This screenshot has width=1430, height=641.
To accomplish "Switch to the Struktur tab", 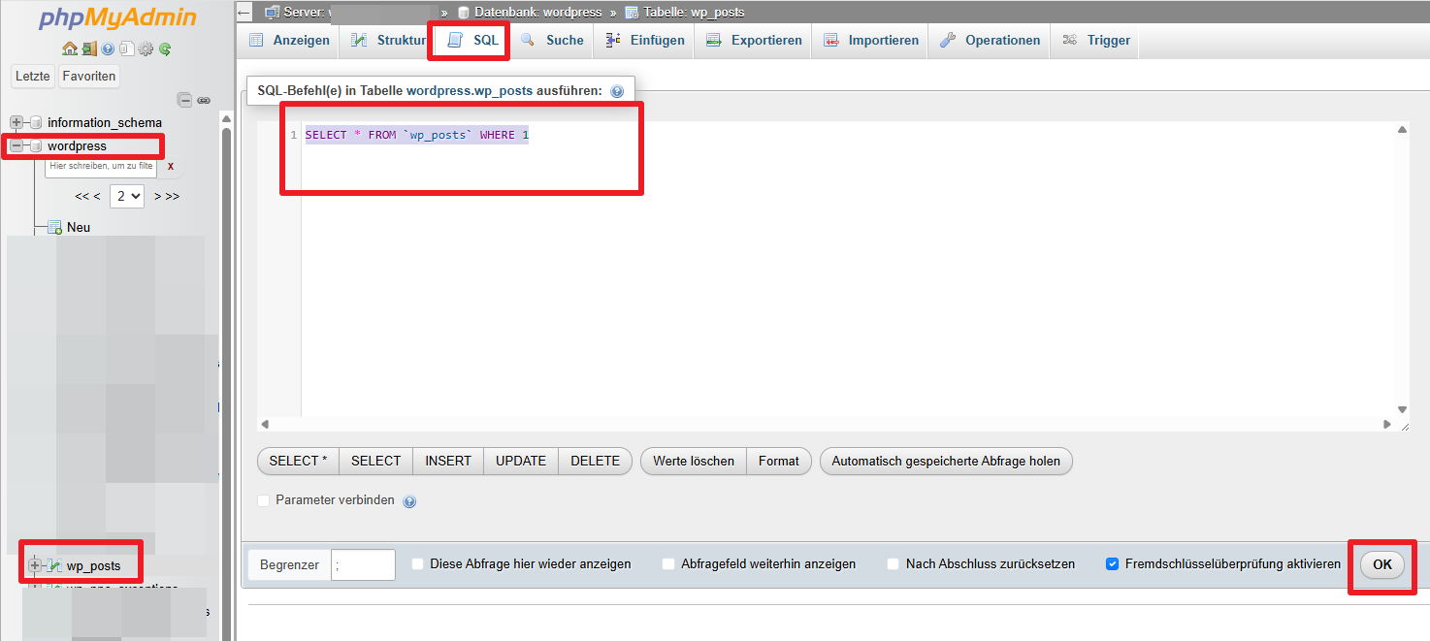I will click(389, 41).
